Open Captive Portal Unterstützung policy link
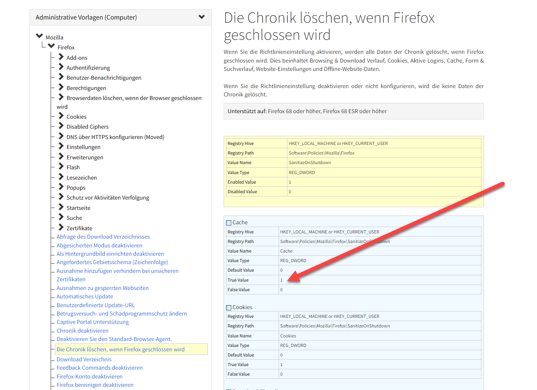 click(92, 322)
